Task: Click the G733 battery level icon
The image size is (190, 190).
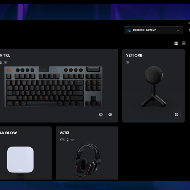Action: pos(68,140)
